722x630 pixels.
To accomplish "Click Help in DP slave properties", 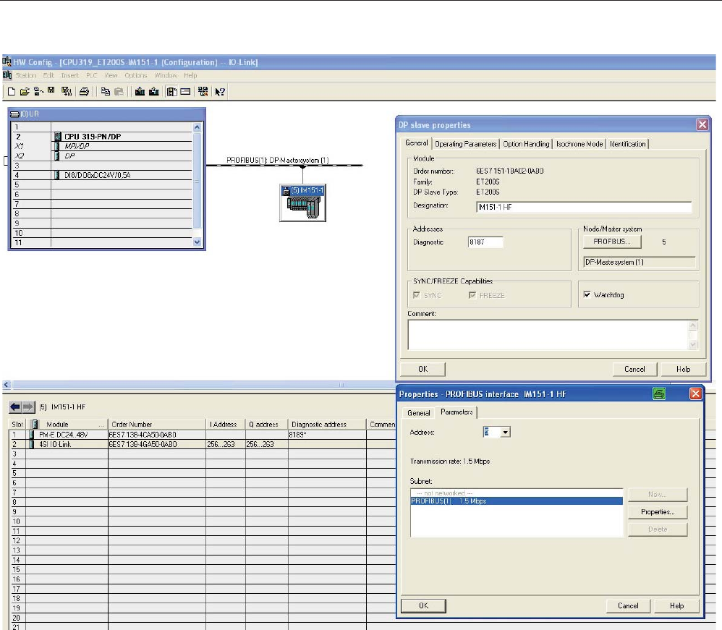I will tap(684, 370).
